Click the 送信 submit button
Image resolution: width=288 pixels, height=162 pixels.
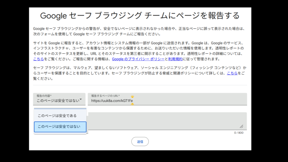tap(140, 141)
